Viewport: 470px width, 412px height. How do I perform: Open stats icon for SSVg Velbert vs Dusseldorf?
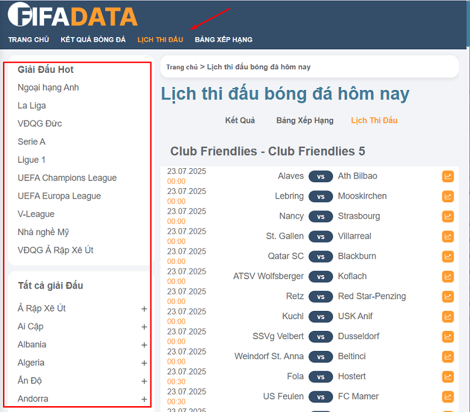pyautogui.click(x=448, y=337)
